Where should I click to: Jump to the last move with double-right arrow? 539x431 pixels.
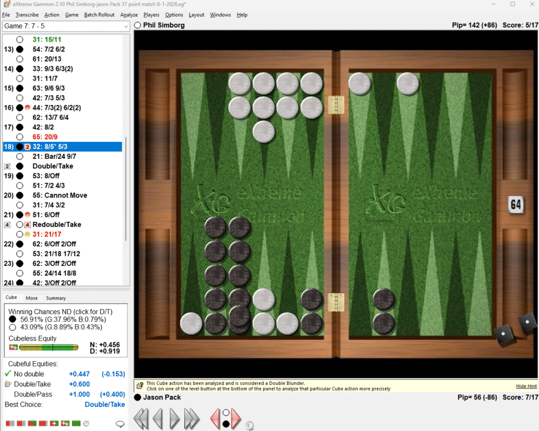pyautogui.click(x=192, y=418)
